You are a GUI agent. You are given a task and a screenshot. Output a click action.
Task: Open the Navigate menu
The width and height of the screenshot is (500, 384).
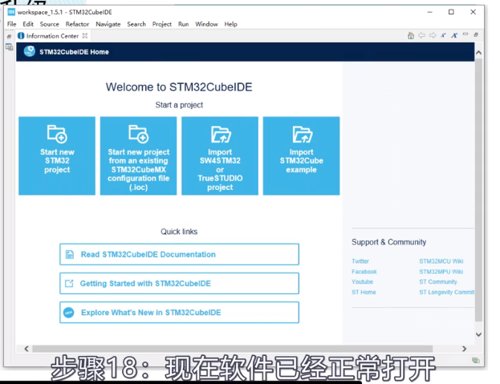pos(108,24)
